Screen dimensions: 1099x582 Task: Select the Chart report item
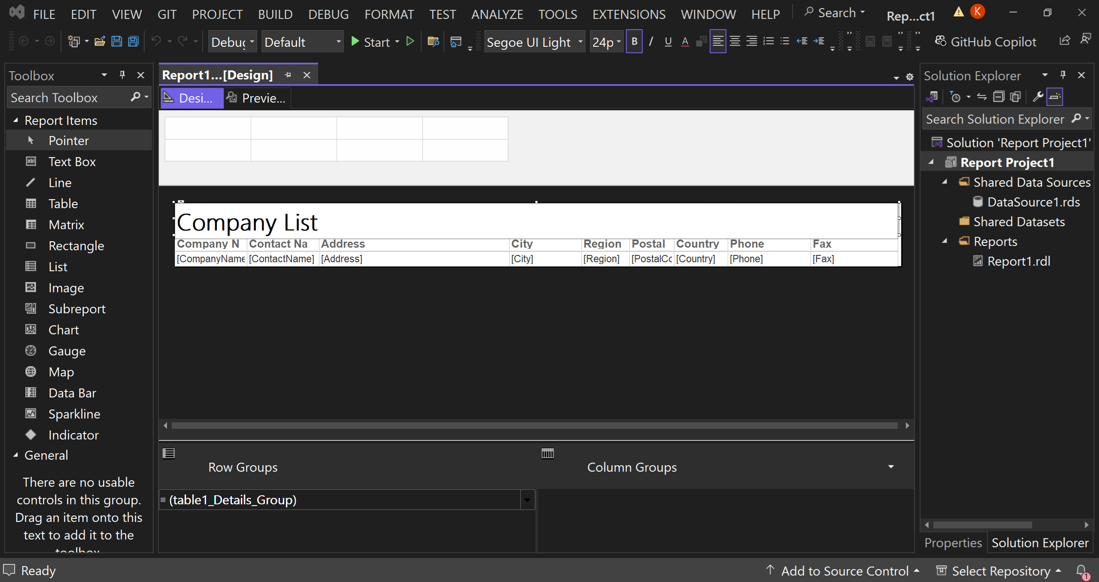click(x=64, y=330)
